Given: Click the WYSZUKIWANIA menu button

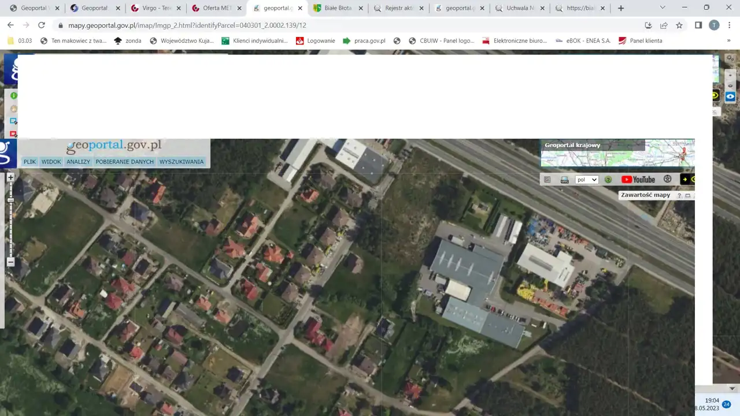Looking at the screenshot, I should point(182,162).
